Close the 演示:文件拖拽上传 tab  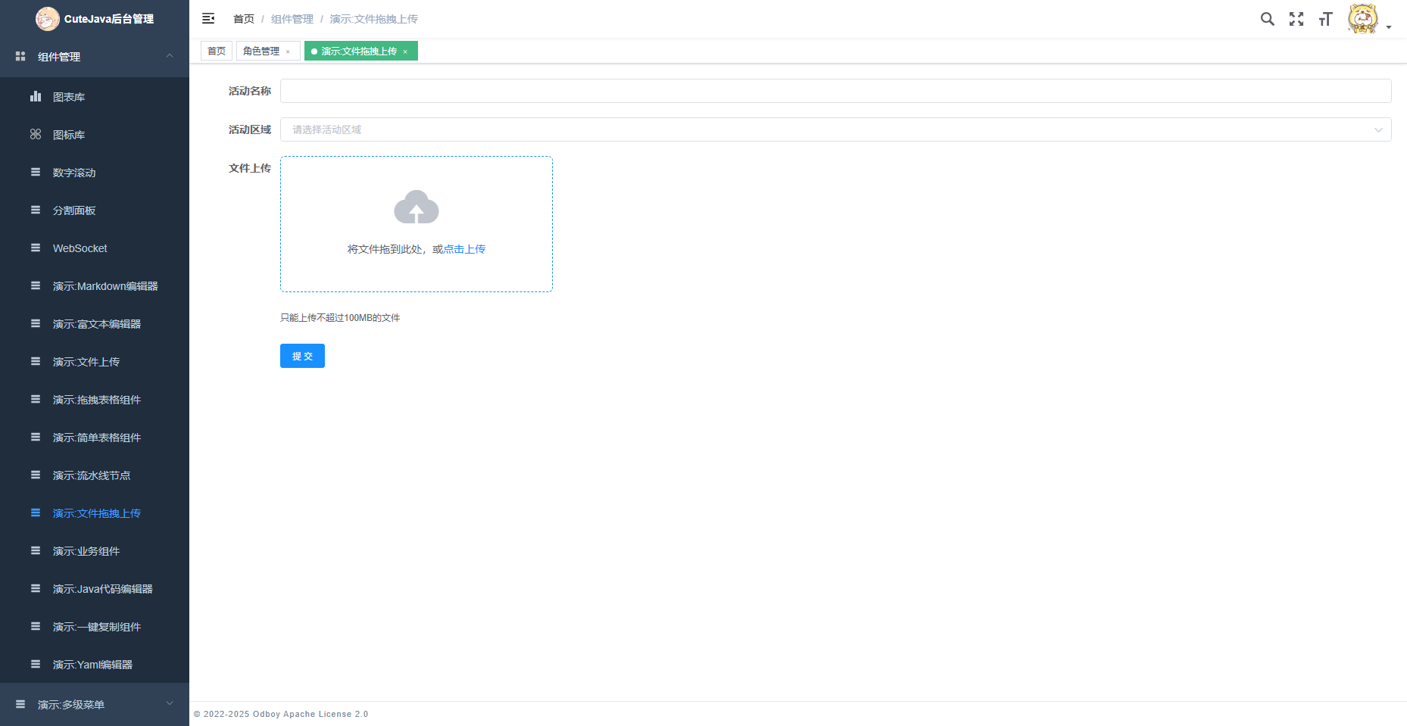[405, 51]
